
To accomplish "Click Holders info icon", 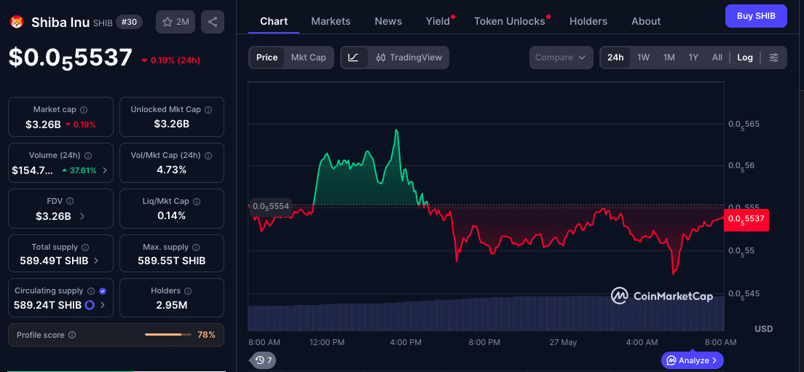I will tap(188, 291).
